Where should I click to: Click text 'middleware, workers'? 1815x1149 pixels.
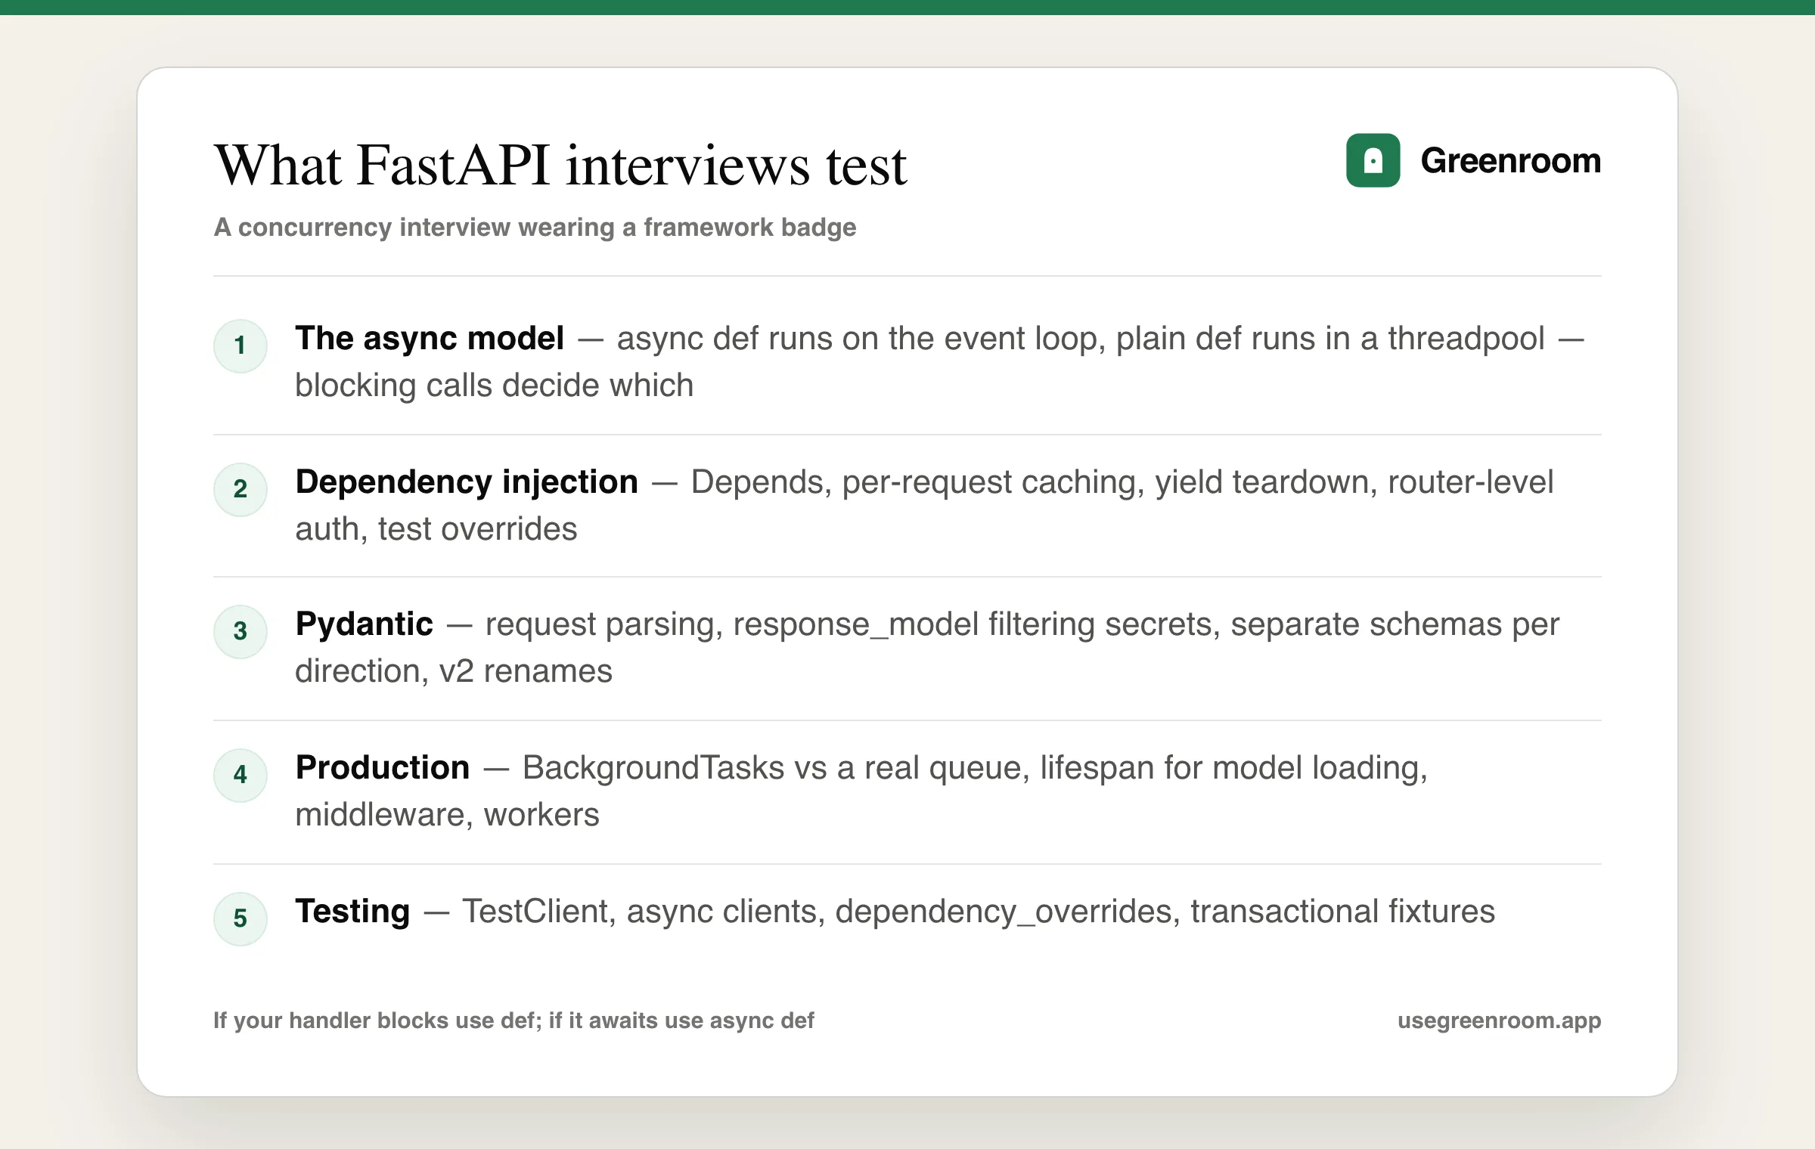click(x=447, y=815)
